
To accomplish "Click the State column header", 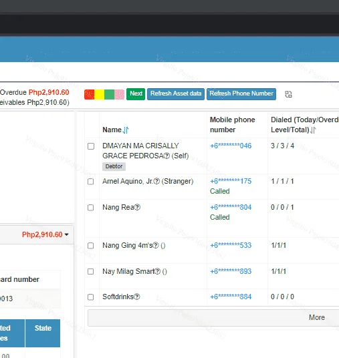I will tap(43, 333).
